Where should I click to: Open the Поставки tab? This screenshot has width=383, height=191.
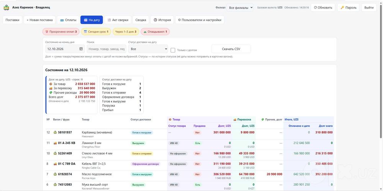click(13, 20)
